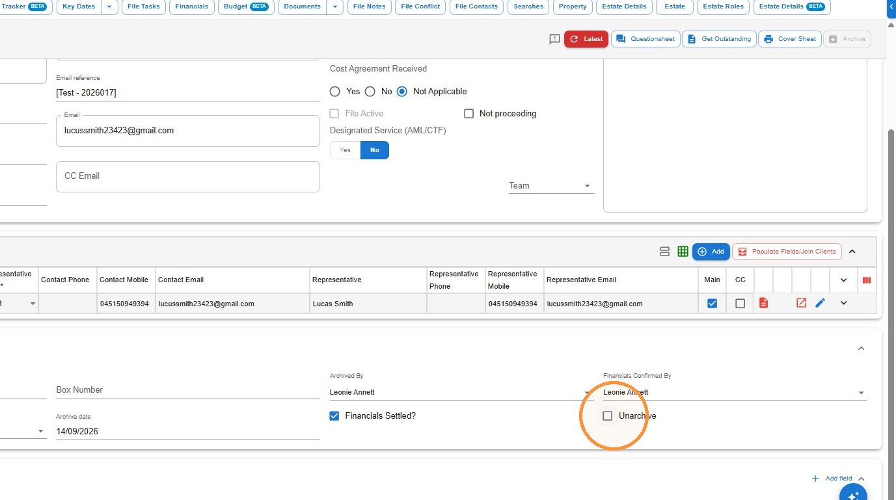Untick Financials Settled? checkbox
This screenshot has height=500, width=896.
tap(334, 416)
